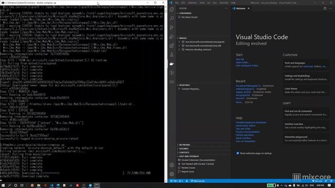Open Docker Extension Documentation

pos(198,160)
